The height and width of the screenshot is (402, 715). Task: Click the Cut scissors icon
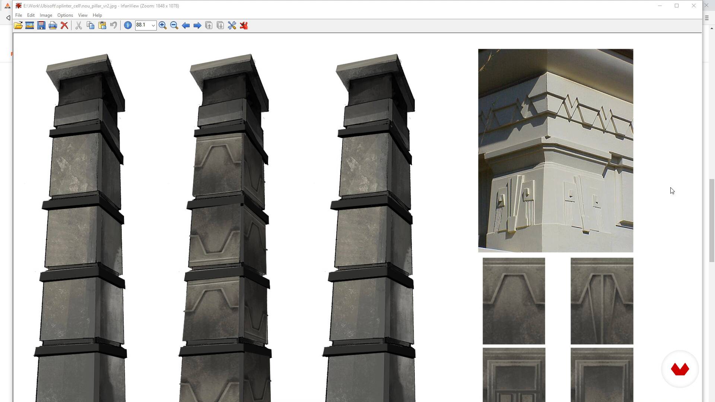coord(79,25)
